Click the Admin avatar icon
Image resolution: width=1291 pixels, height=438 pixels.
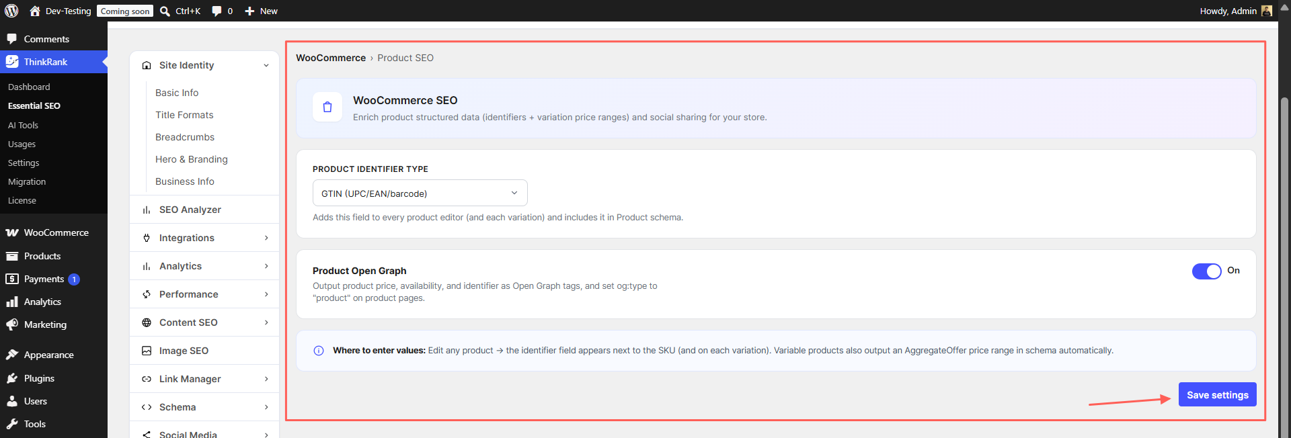pos(1267,11)
